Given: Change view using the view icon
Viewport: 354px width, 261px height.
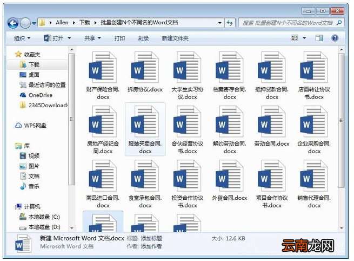Looking at the screenshot, I should [295, 38].
